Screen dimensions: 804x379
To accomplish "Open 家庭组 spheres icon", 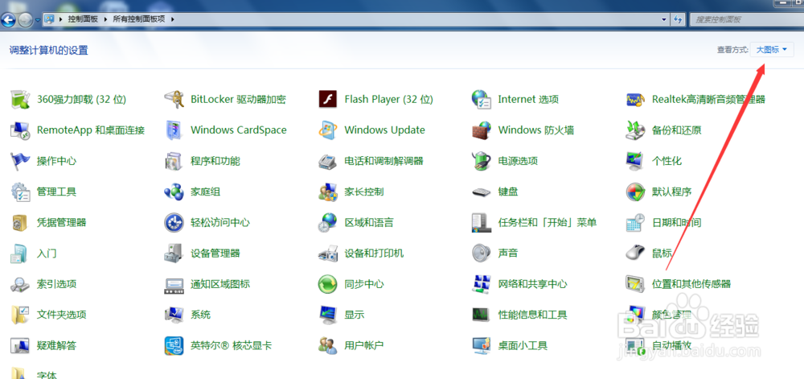I will tap(174, 192).
